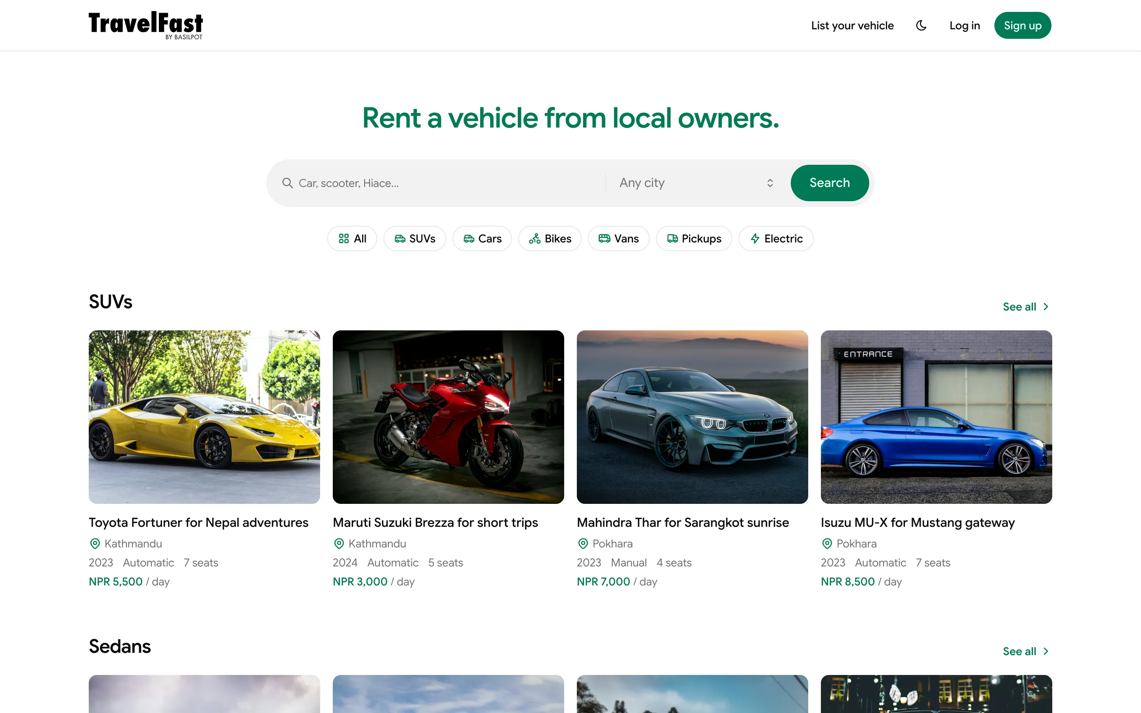Click location pin icon on Toyota Fortuner

(x=95, y=544)
